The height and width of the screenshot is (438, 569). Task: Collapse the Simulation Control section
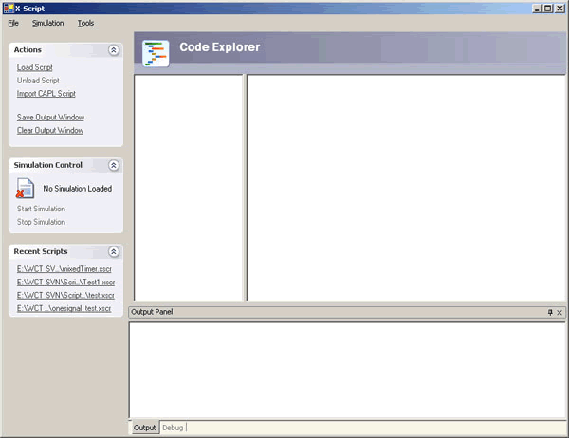click(113, 165)
